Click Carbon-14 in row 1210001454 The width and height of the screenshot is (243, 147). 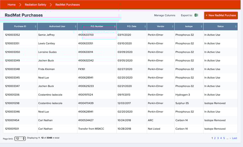pos(182,120)
